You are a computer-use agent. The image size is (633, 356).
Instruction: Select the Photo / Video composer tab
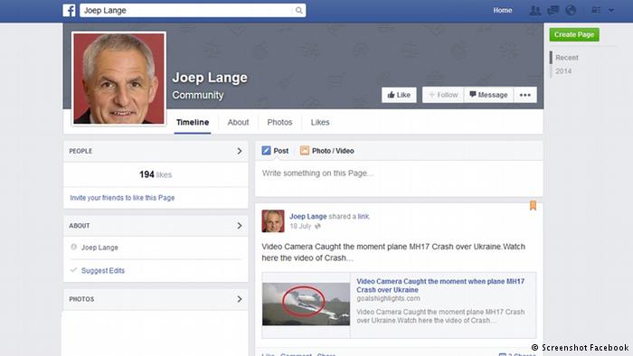[x=327, y=151]
